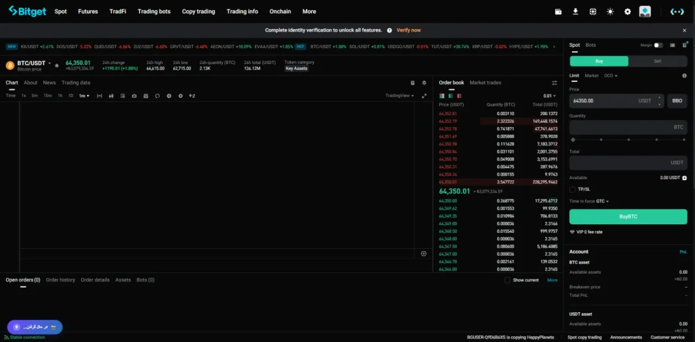The height and width of the screenshot is (342, 695).
Task: Click the help icon in verification banner
Action: (389, 30)
